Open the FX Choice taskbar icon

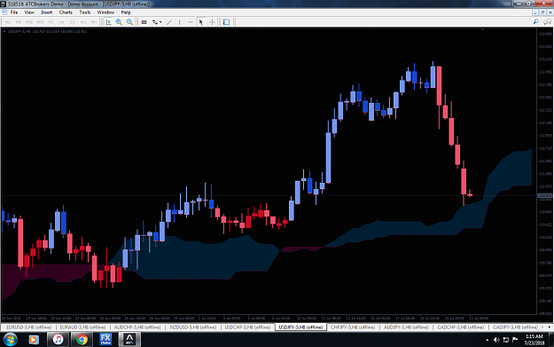(x=105, y=339)
